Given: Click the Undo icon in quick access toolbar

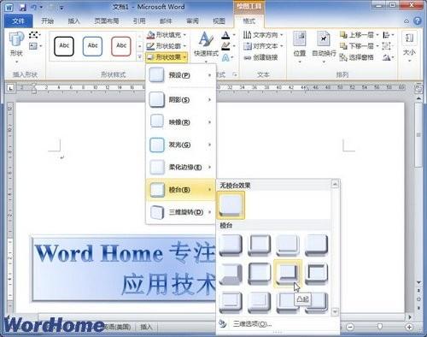Looking at the screenshot, I should tap(34, 7).
